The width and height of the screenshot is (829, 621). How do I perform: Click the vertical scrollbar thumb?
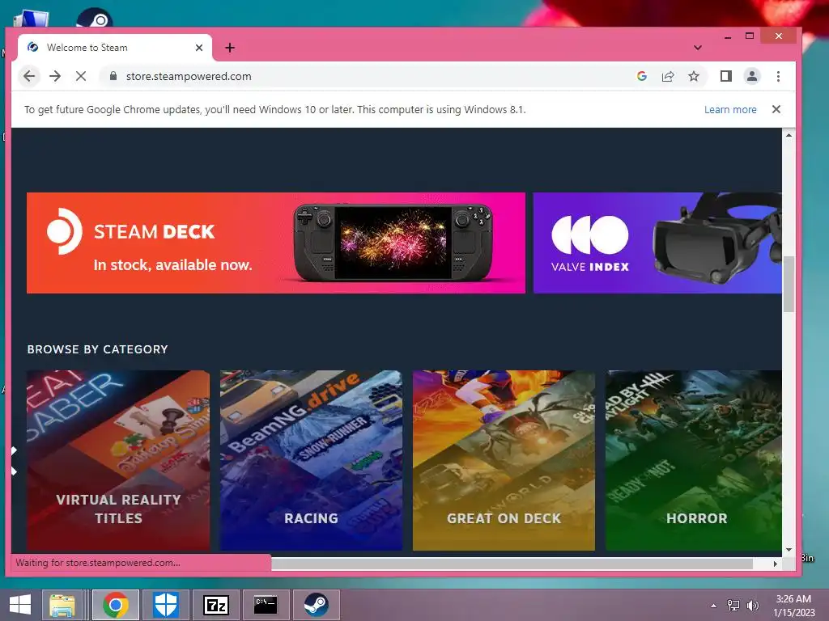click(x=789, y=284)
